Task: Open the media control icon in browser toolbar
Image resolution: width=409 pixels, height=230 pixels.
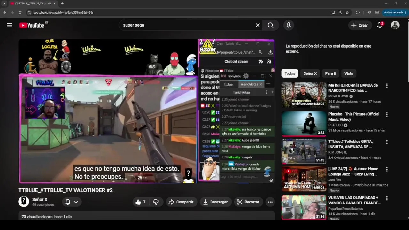Action: click(369, 12)
